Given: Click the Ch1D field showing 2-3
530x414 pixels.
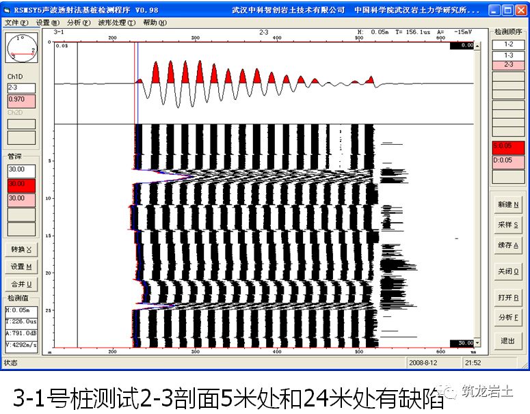Looking at the screenshot, I should click(x=21, y=88).
